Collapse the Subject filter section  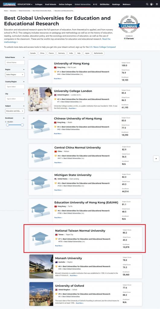(24, 106)
